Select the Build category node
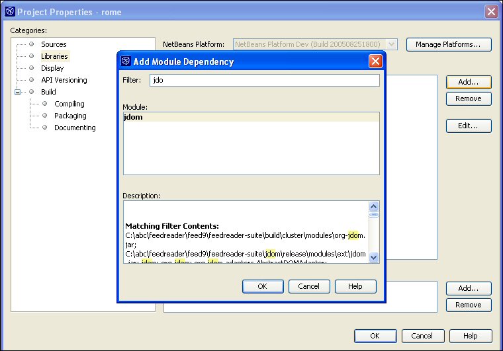The image size is (503, 351). [48, 92]
